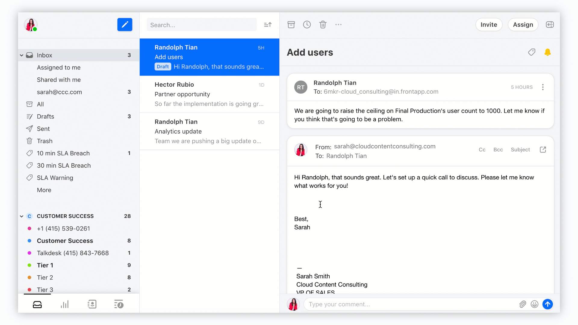The width and height of the screenshot is (578, 325).
Task: Click the commenter avatar beside comment field
Action: [x=293, y=304]
